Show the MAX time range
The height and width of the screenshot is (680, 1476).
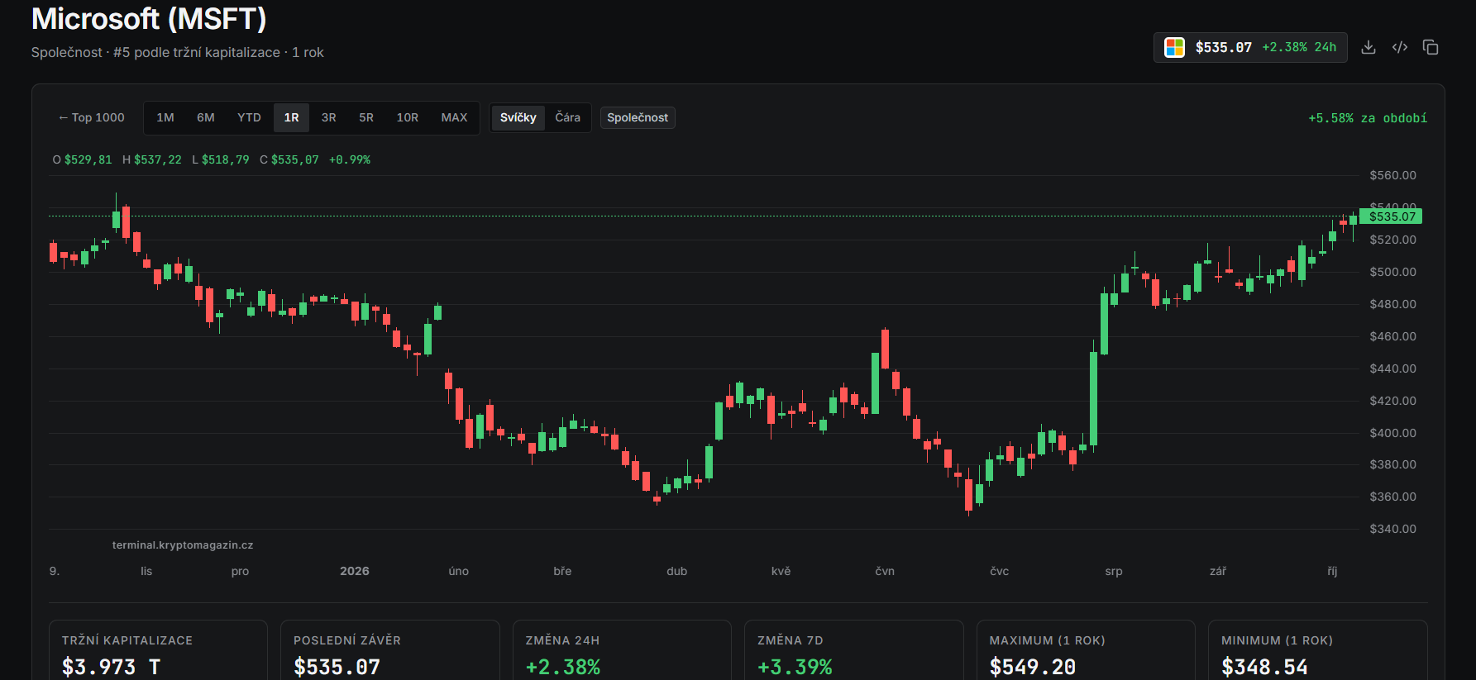454,117
